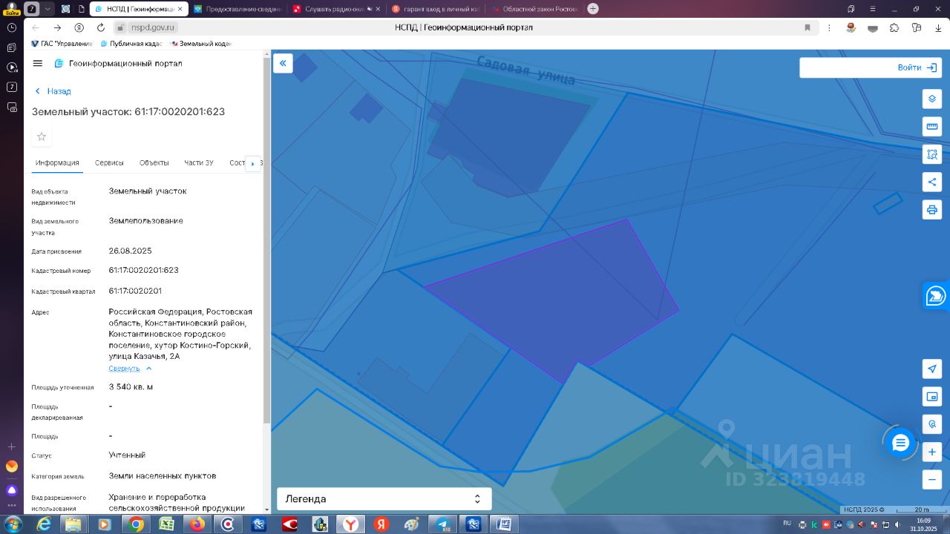Open Windows Start menu
Image resolution: width=950 pixels, height=534 pixels.
pyautogui.click(x=12, y=524)
